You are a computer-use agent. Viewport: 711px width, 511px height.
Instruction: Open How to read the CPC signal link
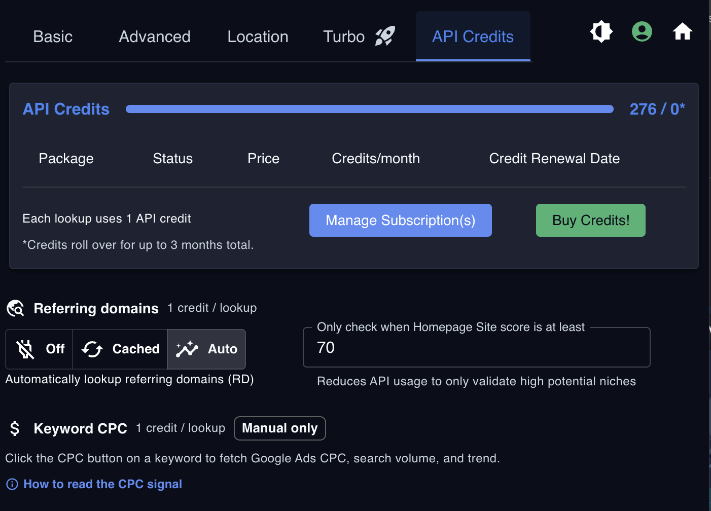pos(103,484)
